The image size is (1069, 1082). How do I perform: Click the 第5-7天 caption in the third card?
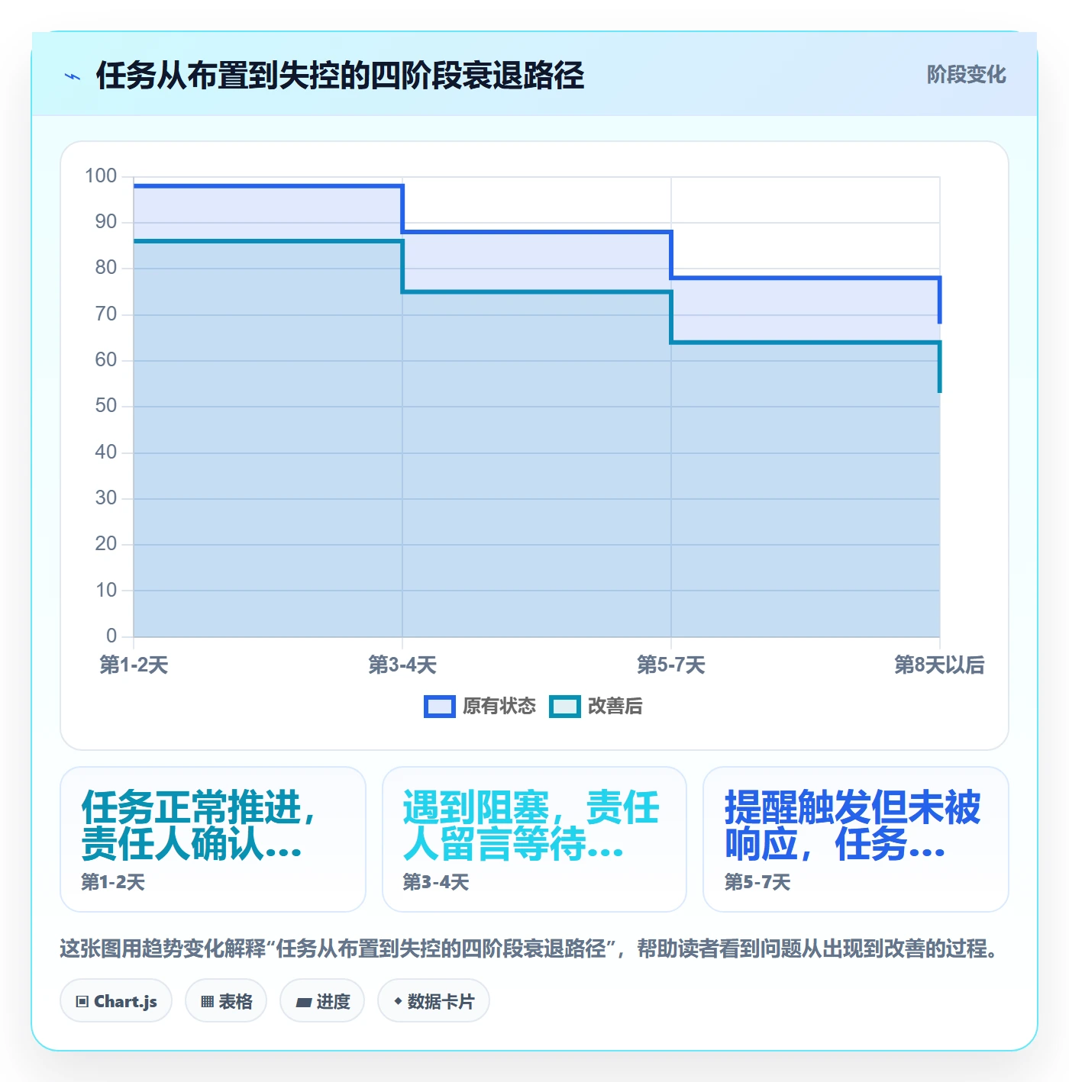pyautogui.click(x=757, y=883)
